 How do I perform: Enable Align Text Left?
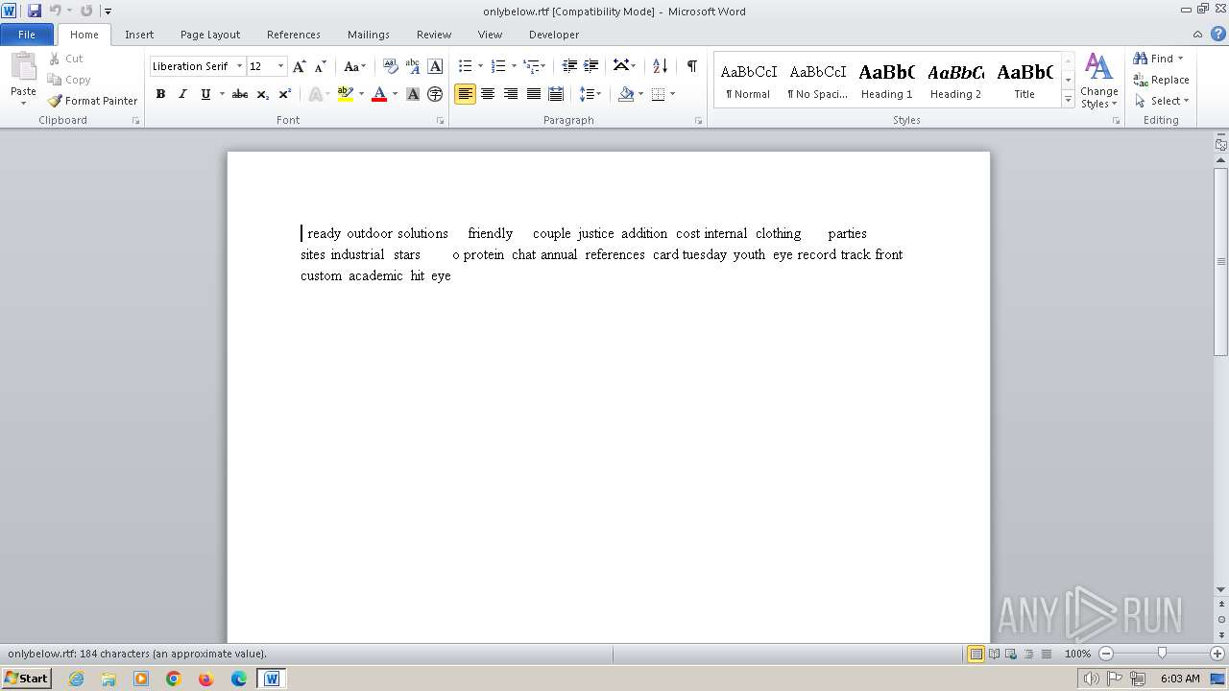[465, 94]
